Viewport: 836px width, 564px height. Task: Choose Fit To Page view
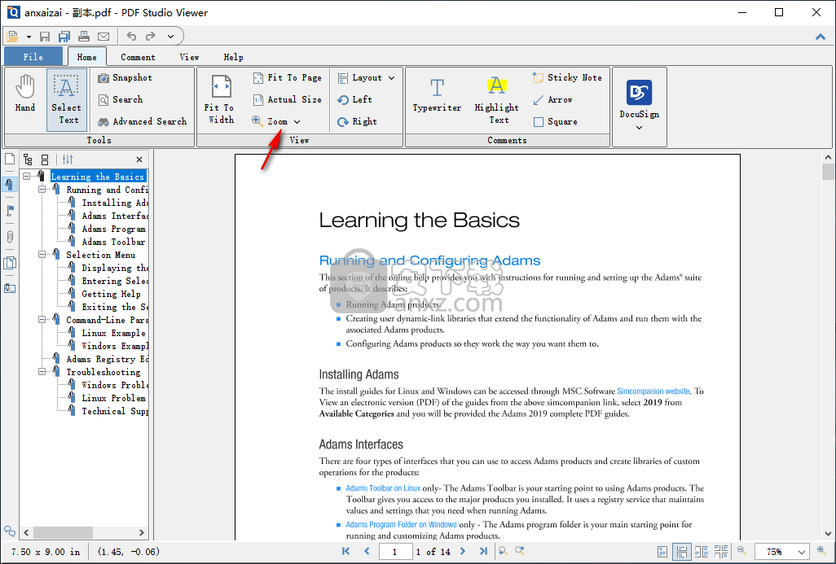[288, 78]
